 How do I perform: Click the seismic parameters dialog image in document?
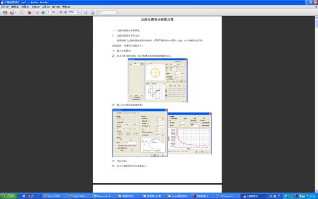140,133
